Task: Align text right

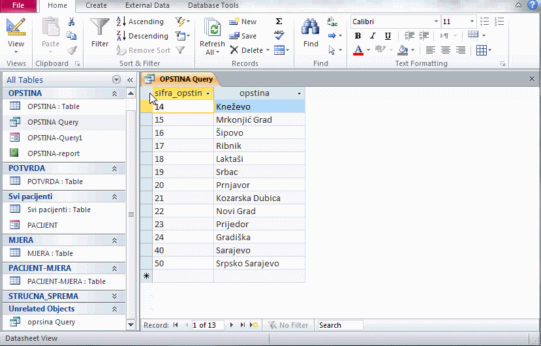Action: point(461,50)
